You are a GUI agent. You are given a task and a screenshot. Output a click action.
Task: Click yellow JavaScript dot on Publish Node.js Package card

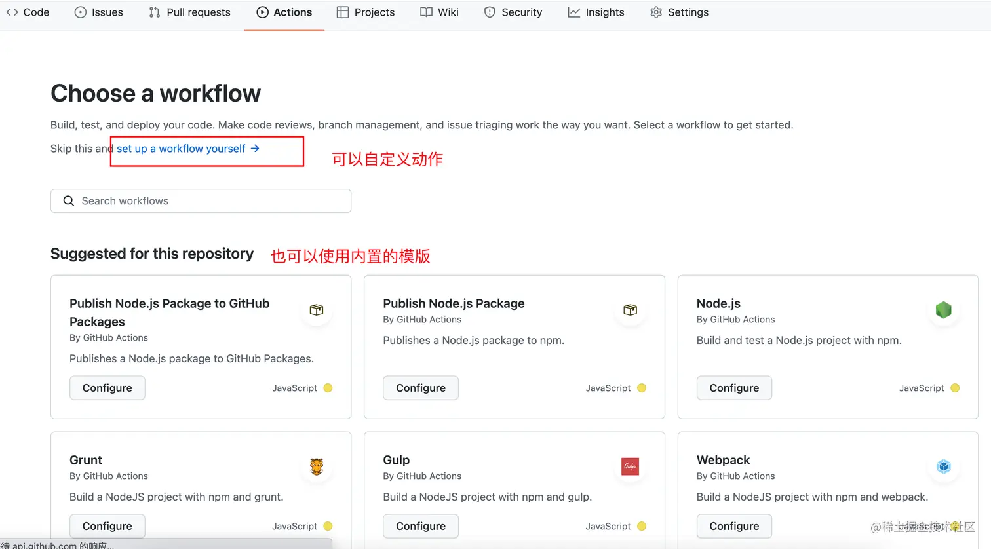pyautogui.click(x=642, y=388)
